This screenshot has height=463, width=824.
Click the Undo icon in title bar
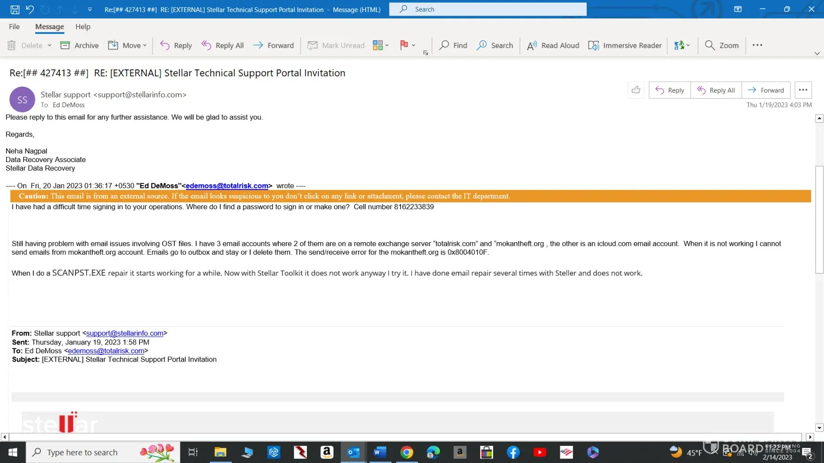tap(30, 9)
